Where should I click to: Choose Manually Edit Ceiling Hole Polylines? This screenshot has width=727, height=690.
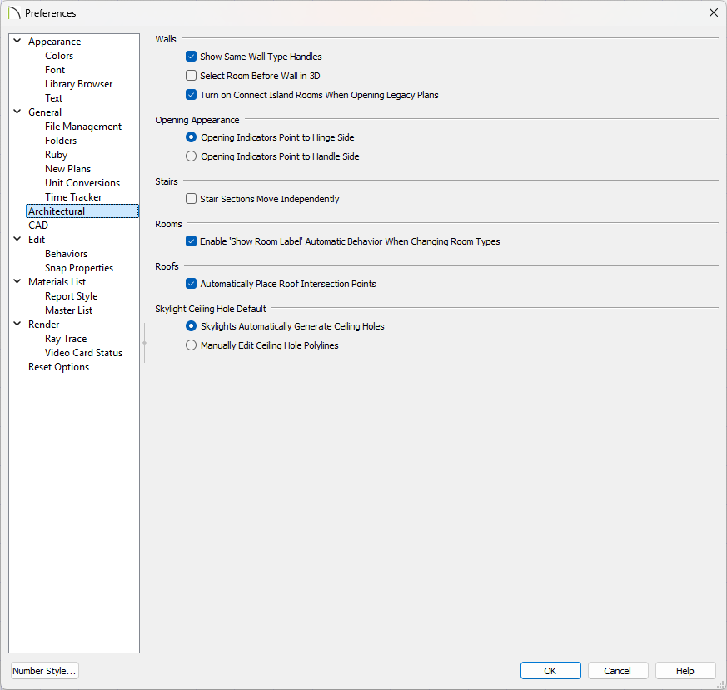click(192, 345)
